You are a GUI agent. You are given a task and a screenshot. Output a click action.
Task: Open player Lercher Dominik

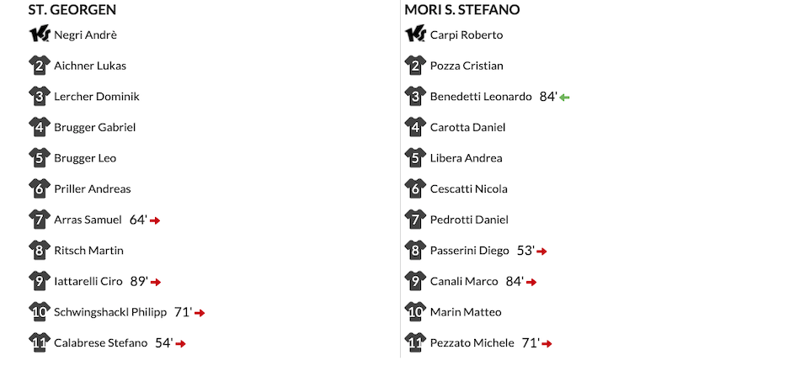coord(97,96)
